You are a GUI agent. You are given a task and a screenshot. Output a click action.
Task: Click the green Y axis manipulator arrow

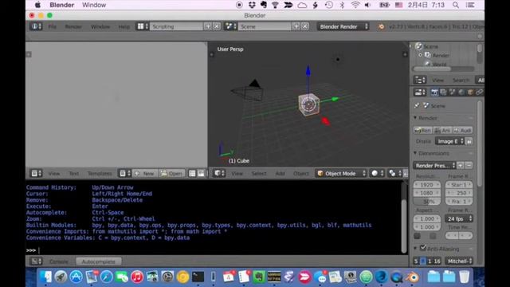pyautogui.click(x=335, y=99)
